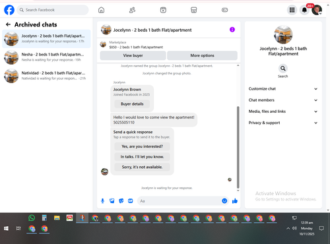Open Task View on the taskbar

click(18, 228)
